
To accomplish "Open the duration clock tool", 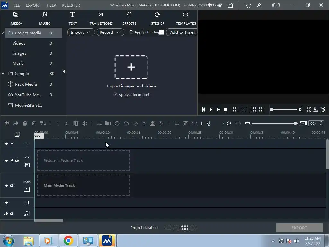I will click(x=117, y=123).
